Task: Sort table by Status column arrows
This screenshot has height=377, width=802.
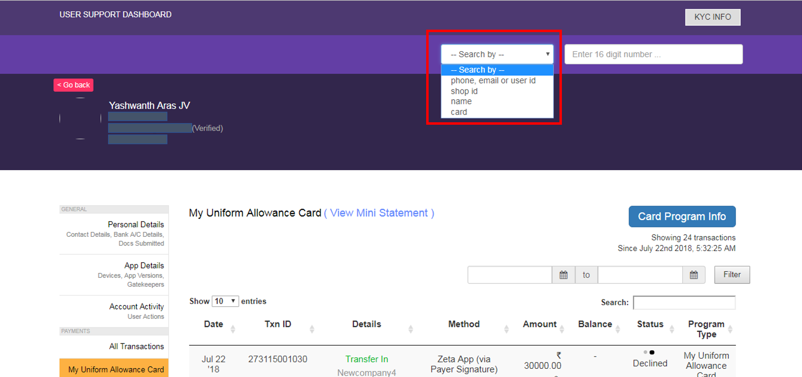Action: 672,329
